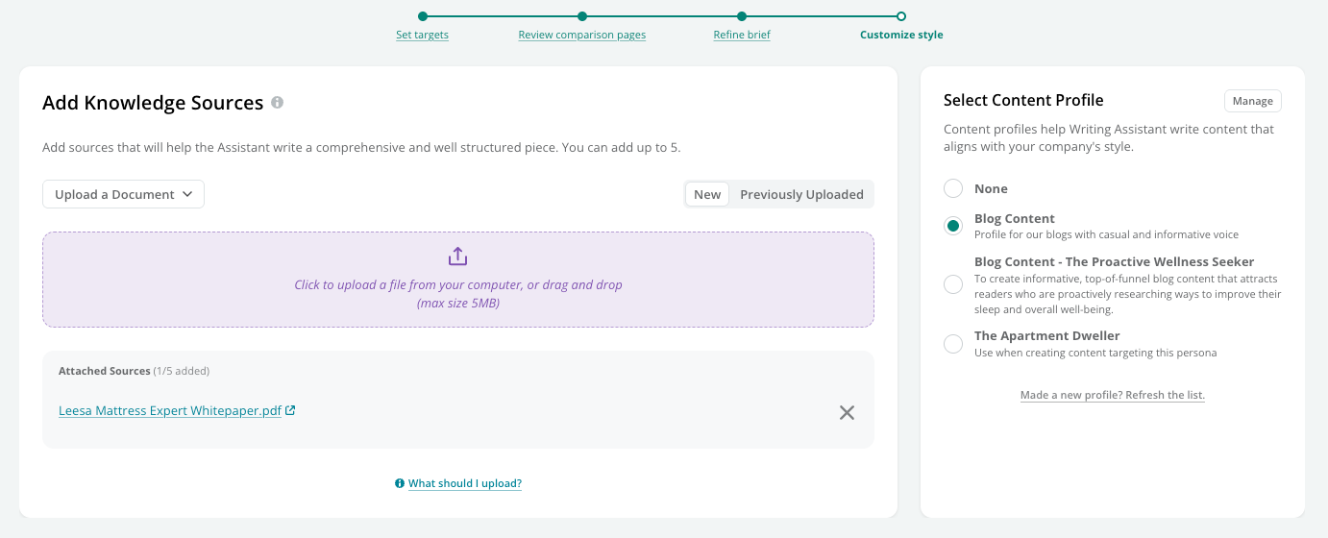Select the None content profile

(x=953, y=188)
